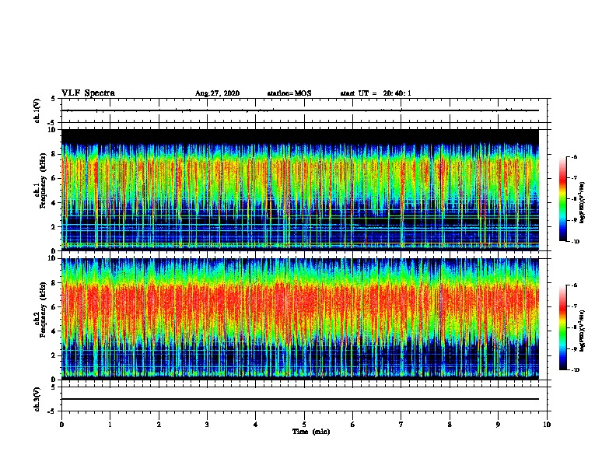Click the time axis tick label "9"
The width and height of the screenshot is (616, 476).
pos(498,425)
